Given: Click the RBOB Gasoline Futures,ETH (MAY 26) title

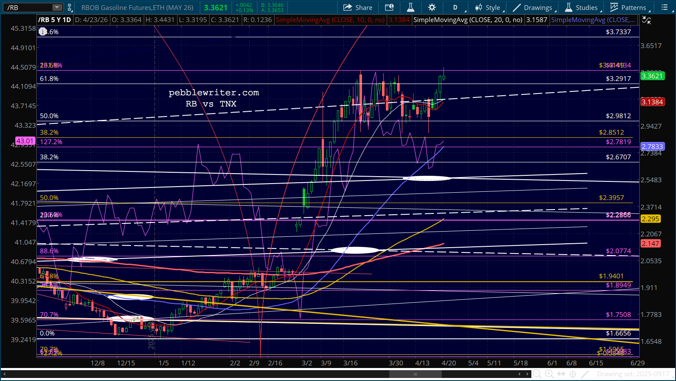Looking at the screenshot, I should [x=137, y=7].
